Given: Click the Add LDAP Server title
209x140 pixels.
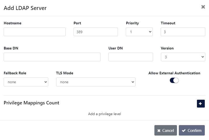Looking at the screenshot, I should tap(25, 8).
